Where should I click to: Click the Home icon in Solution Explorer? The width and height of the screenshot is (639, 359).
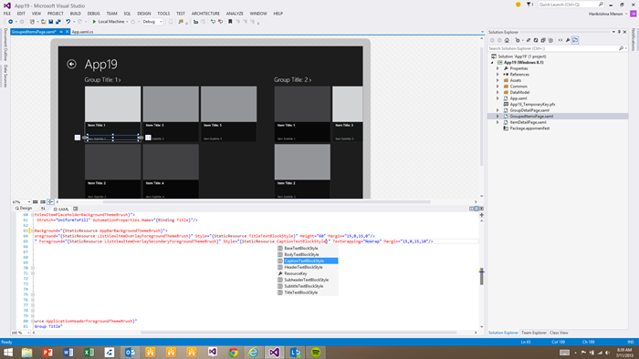coord(507,40)
